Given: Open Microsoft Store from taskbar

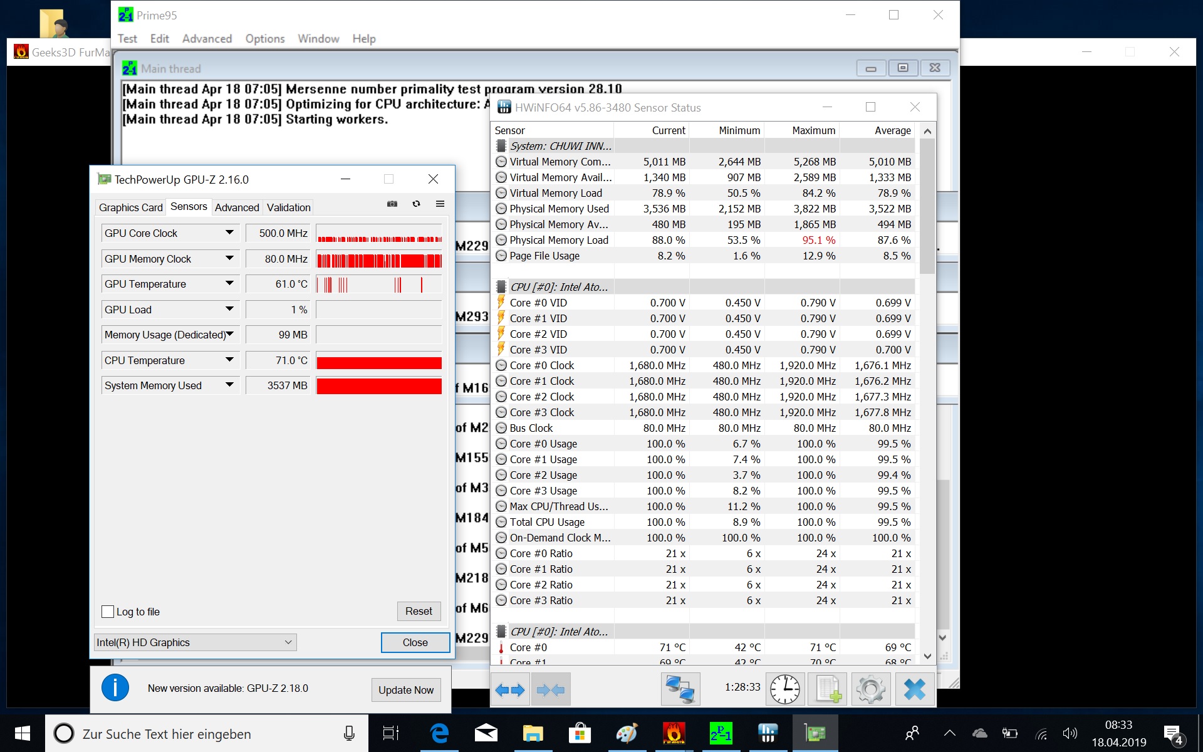Looking at the screenshot, I should [x=580, y=733].
